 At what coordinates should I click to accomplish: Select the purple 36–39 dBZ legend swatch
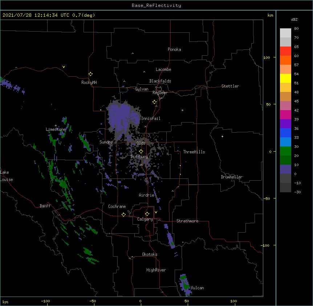[x=285, y=124]
